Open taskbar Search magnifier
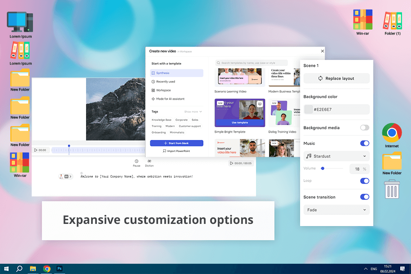 pos(19,269)
